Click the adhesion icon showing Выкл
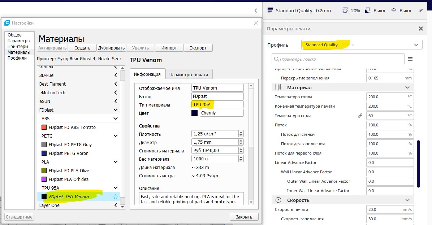432x225 pixels. point(394,10)
